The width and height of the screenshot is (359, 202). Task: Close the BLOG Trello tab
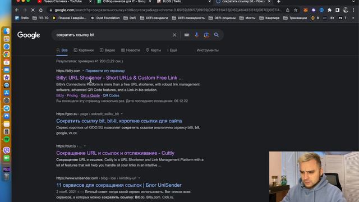point(209,2)
